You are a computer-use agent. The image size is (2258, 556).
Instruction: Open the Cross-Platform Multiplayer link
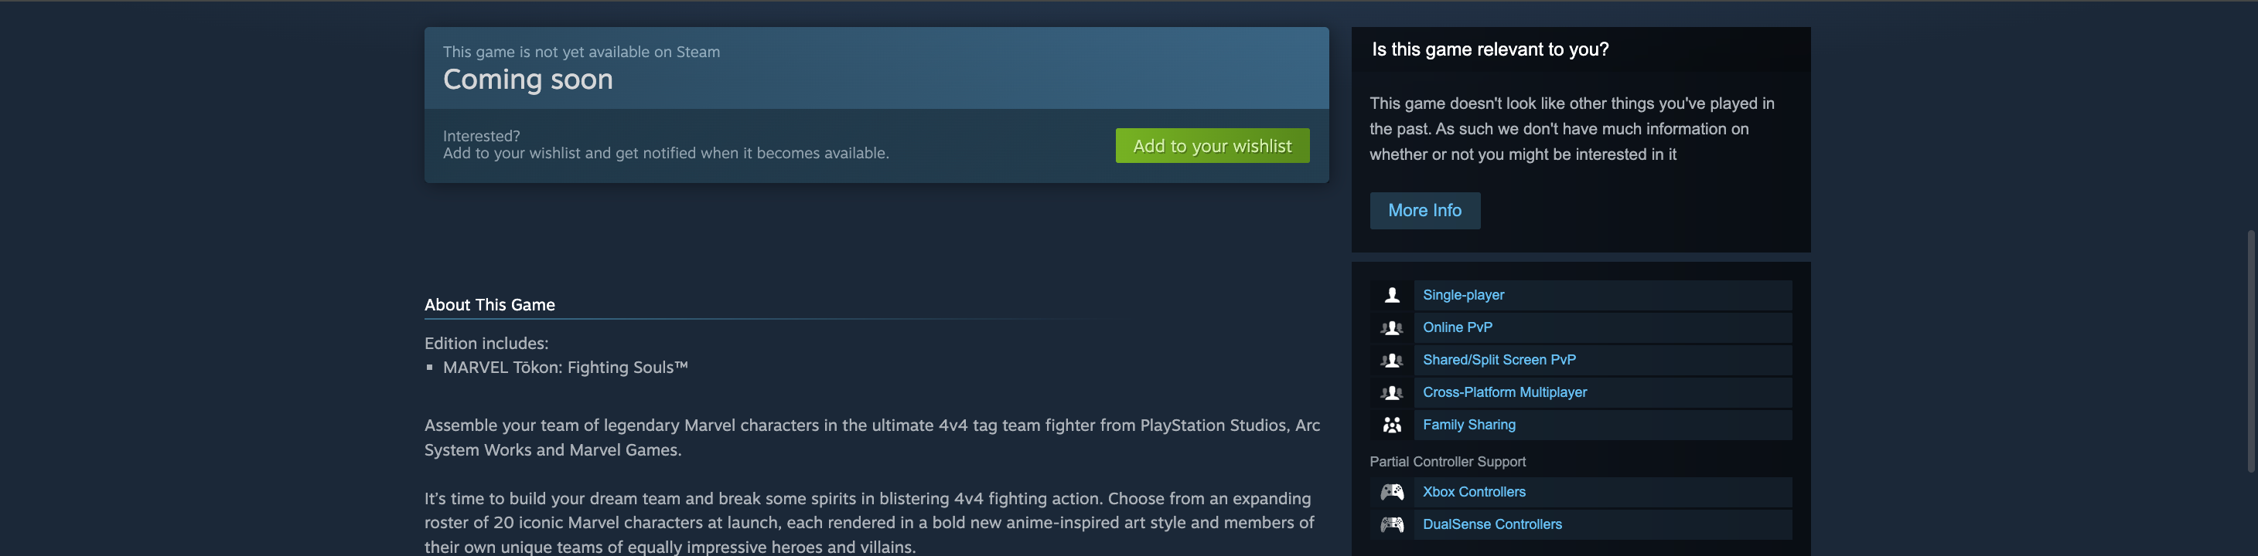1504,392
